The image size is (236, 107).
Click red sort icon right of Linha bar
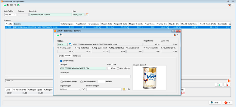tap(229, 80)
